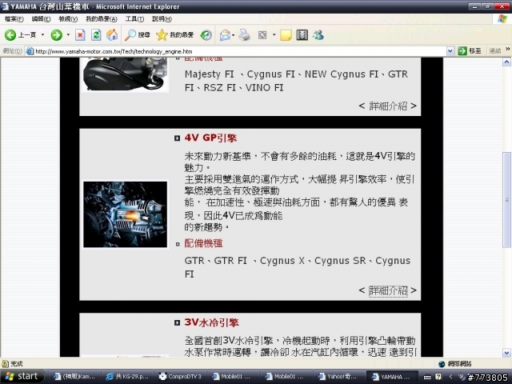Expand the Forward button history dropdown
The height and width of the screenshot is (384, 512).
pyautogui.click(x=68, y=34)
